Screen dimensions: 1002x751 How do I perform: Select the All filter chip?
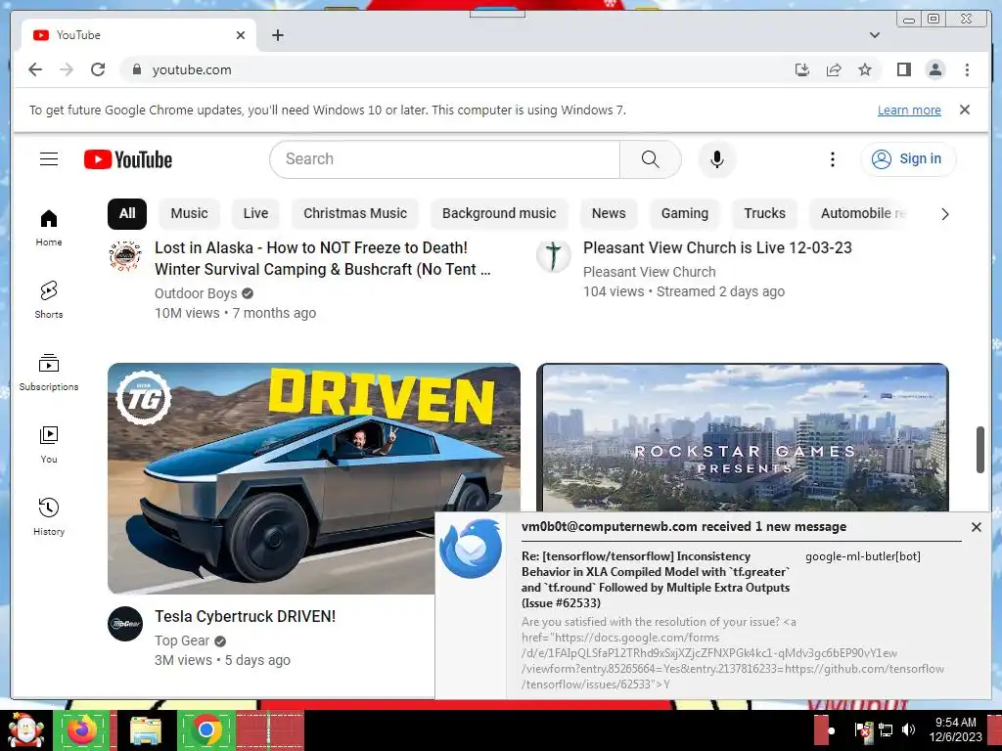click(127, 213)
